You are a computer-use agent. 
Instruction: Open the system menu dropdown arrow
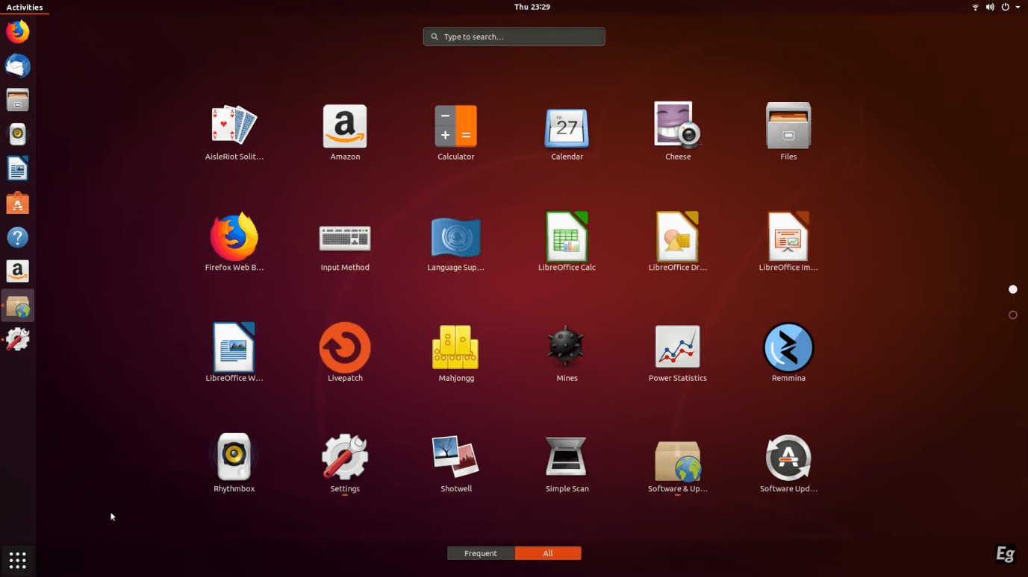pyautogui.click(x=1018, y=7)
